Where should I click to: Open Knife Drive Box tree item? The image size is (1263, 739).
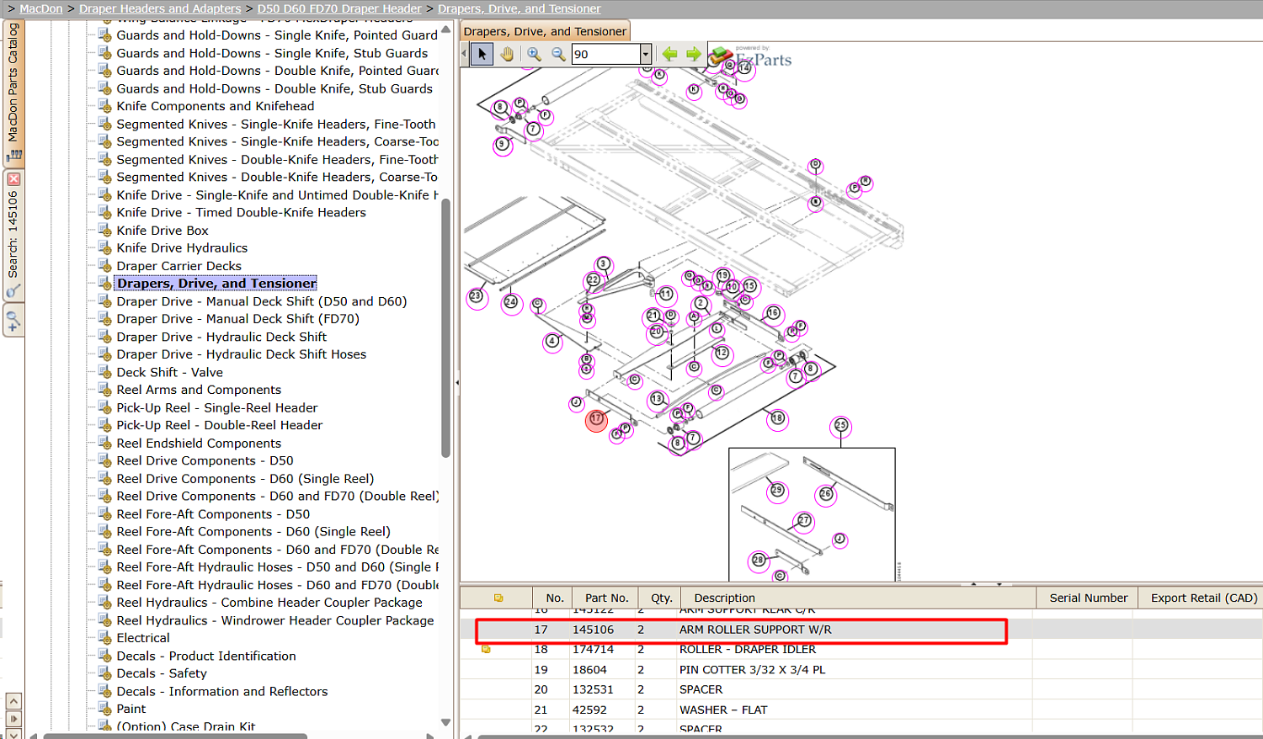click(163, 230)
